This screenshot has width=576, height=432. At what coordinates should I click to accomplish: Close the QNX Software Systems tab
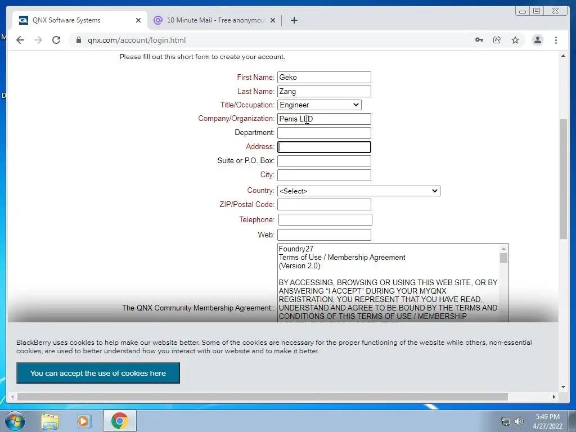pos(138,20)
